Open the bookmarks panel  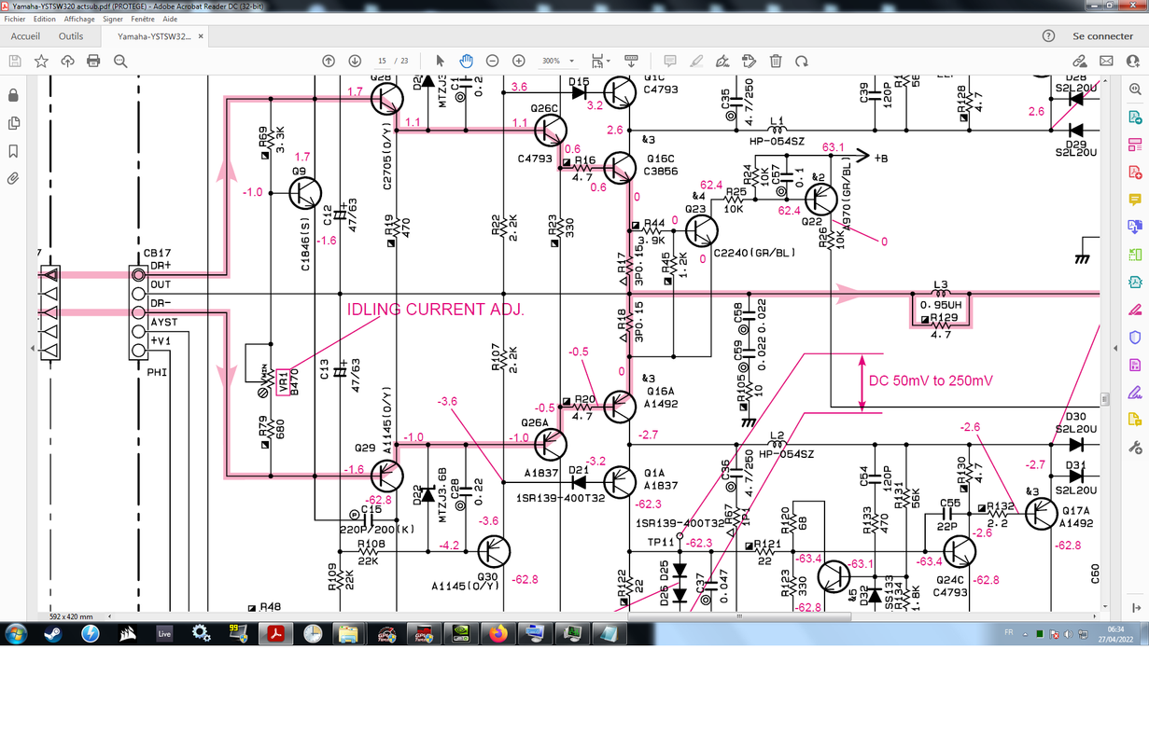point(13,151)
